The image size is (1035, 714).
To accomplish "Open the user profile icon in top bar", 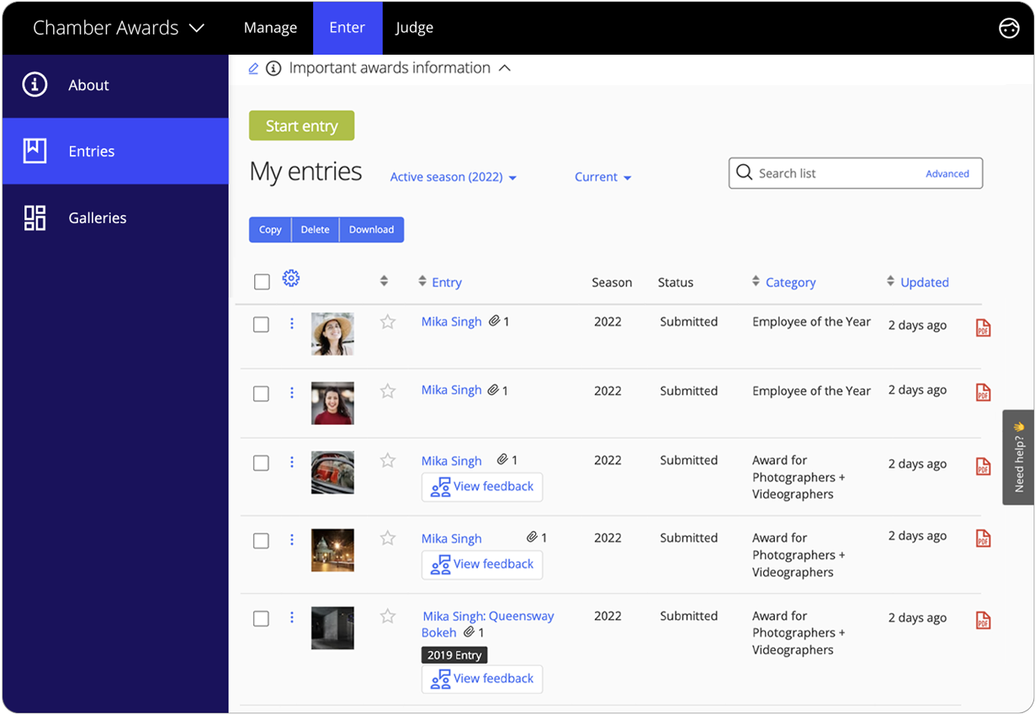I will (1008, 28).
